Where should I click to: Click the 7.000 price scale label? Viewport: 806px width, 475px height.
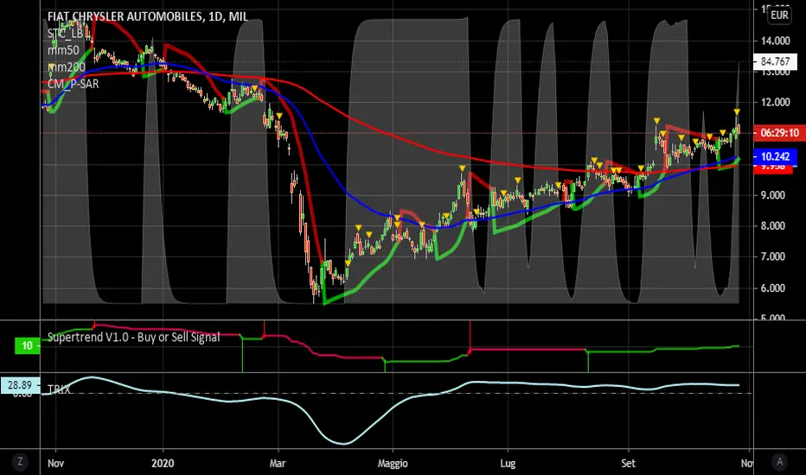click(x=775, y=256)
